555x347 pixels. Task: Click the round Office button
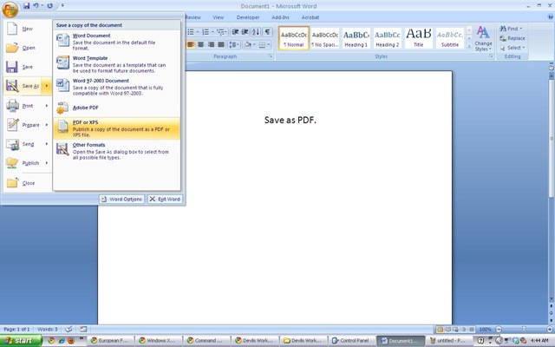point(10,9)
